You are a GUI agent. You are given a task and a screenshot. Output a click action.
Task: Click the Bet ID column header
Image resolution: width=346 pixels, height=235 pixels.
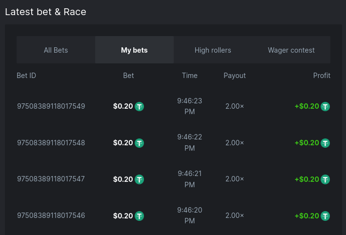(x=26, y=76)
